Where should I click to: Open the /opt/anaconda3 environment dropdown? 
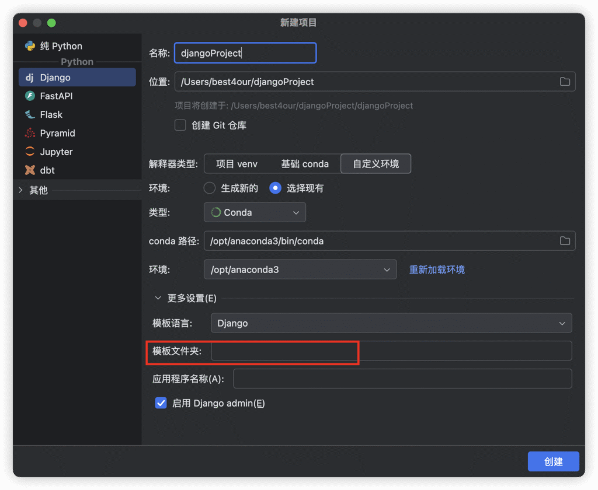point(300,269)
